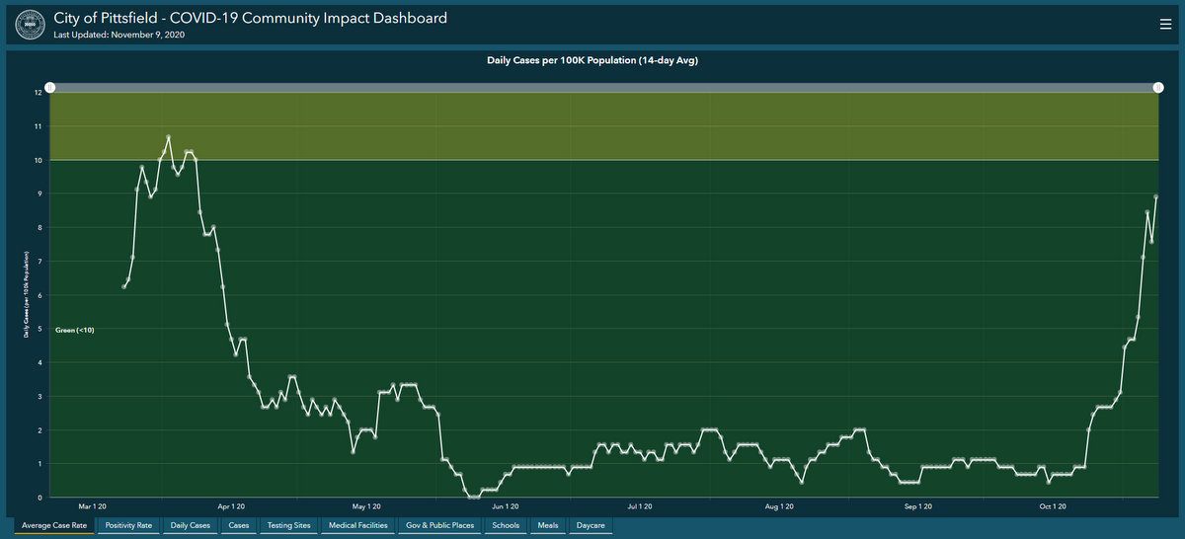The image size is (1185, 539).
Task: Open the Daycare tab
Action: tap(591, 526)
